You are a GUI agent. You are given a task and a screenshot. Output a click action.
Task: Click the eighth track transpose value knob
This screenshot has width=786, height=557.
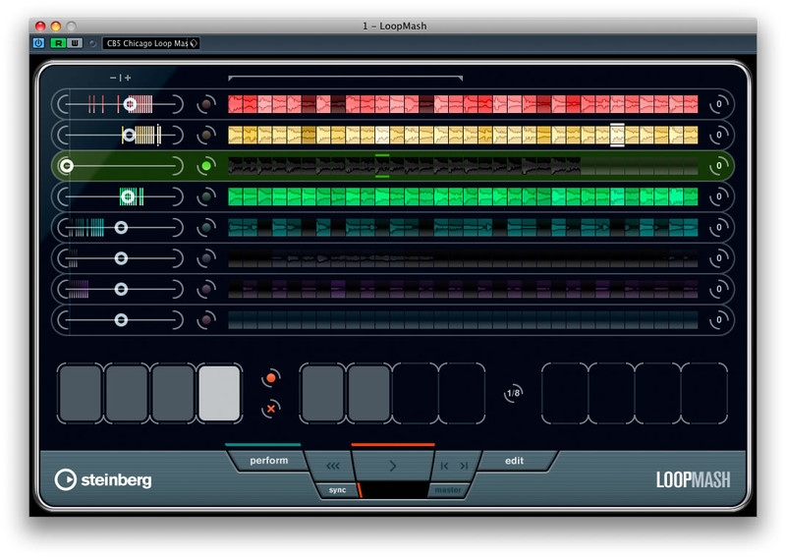point(719,320)
